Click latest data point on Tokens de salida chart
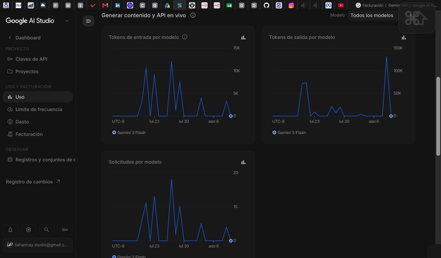 391,116
